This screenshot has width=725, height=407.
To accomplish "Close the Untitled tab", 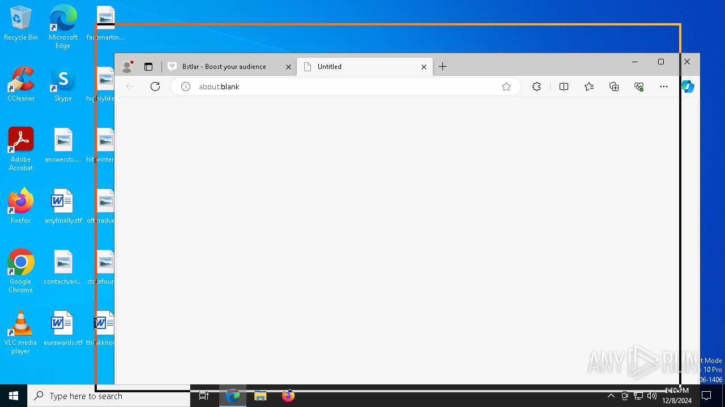I will [424, 67].
